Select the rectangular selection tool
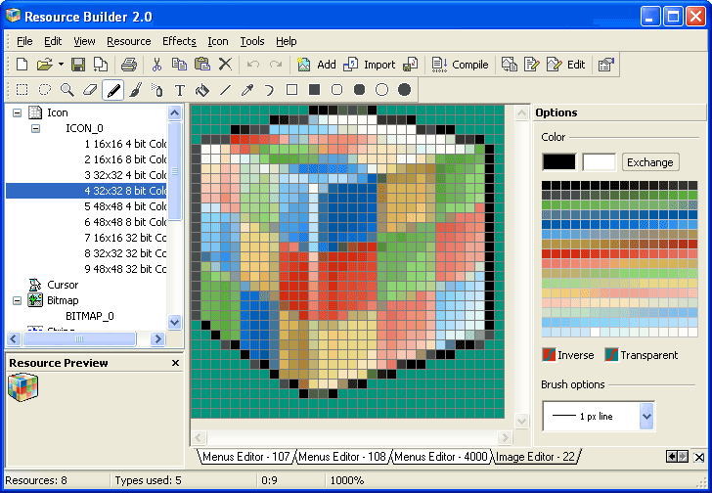 pyautogui.click(x=22, y=90)
